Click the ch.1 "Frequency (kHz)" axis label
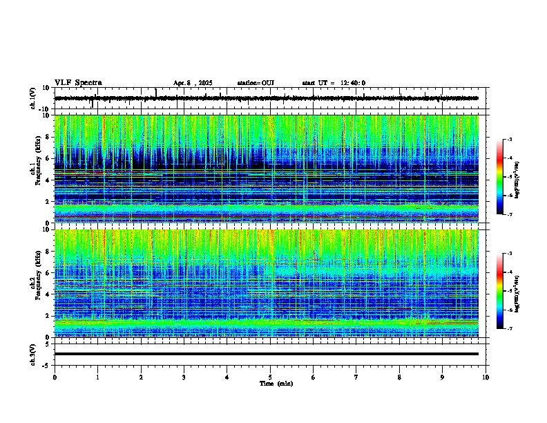Screen dimensions: 547x423 click(x=38, y=161)
